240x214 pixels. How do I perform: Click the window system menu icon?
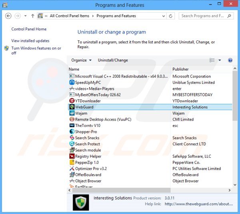[x=5, y=5]
